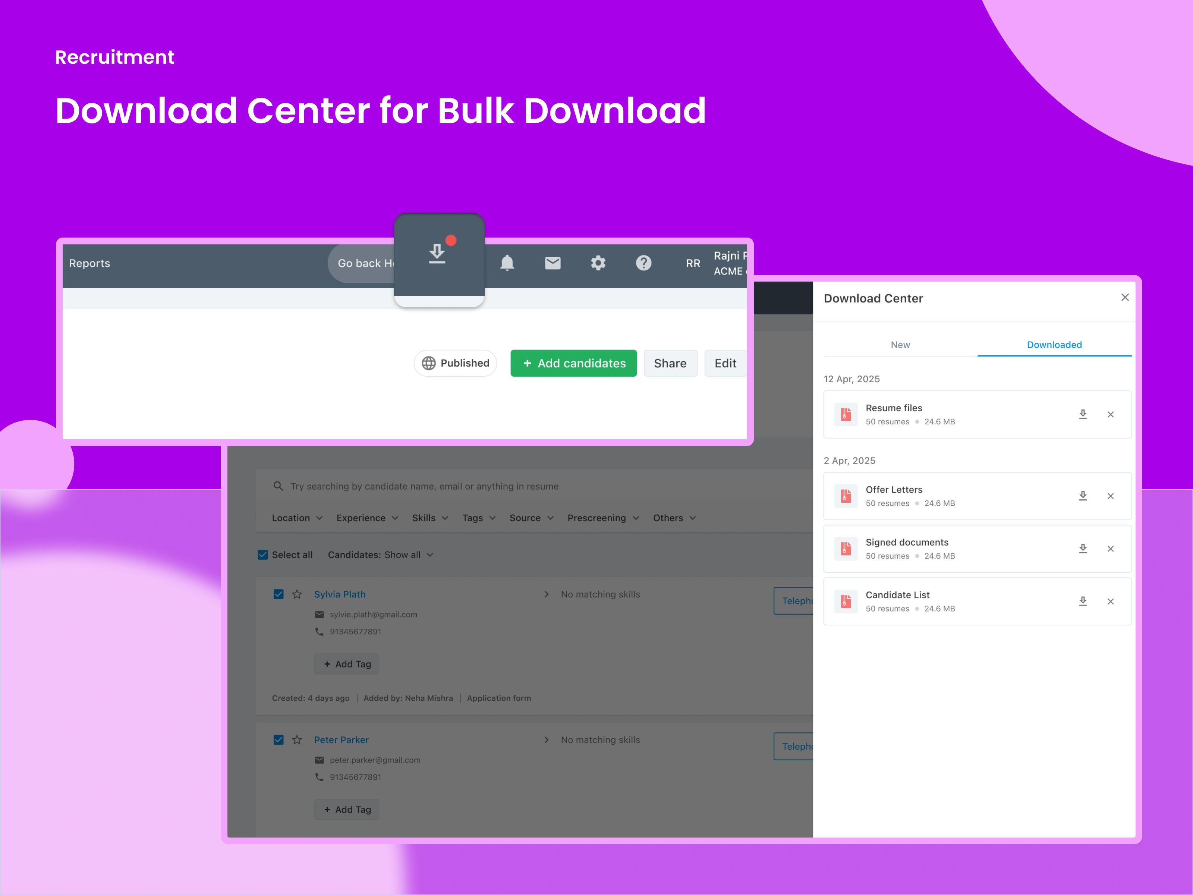
Task: Star the Sylvia Plath candidate
Action: click(297, 594)
